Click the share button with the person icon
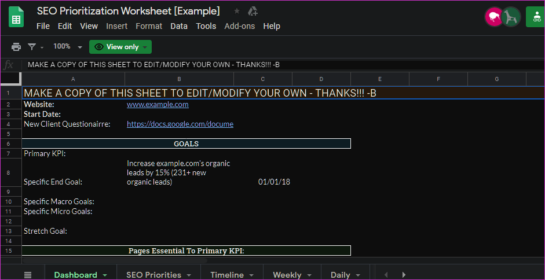 [536, 17]
